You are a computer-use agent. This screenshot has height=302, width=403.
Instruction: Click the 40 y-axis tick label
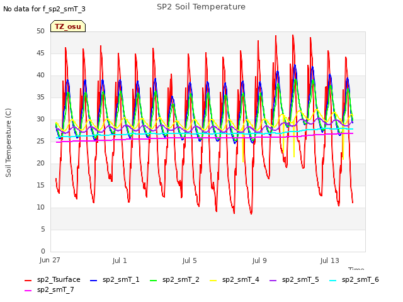coord(40,75)
